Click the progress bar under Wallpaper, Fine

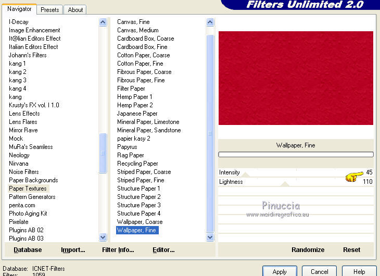tap(296, 154)
